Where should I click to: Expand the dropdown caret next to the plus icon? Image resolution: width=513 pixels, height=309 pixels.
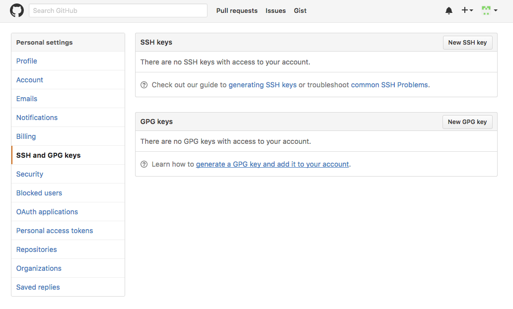point(471,10)
